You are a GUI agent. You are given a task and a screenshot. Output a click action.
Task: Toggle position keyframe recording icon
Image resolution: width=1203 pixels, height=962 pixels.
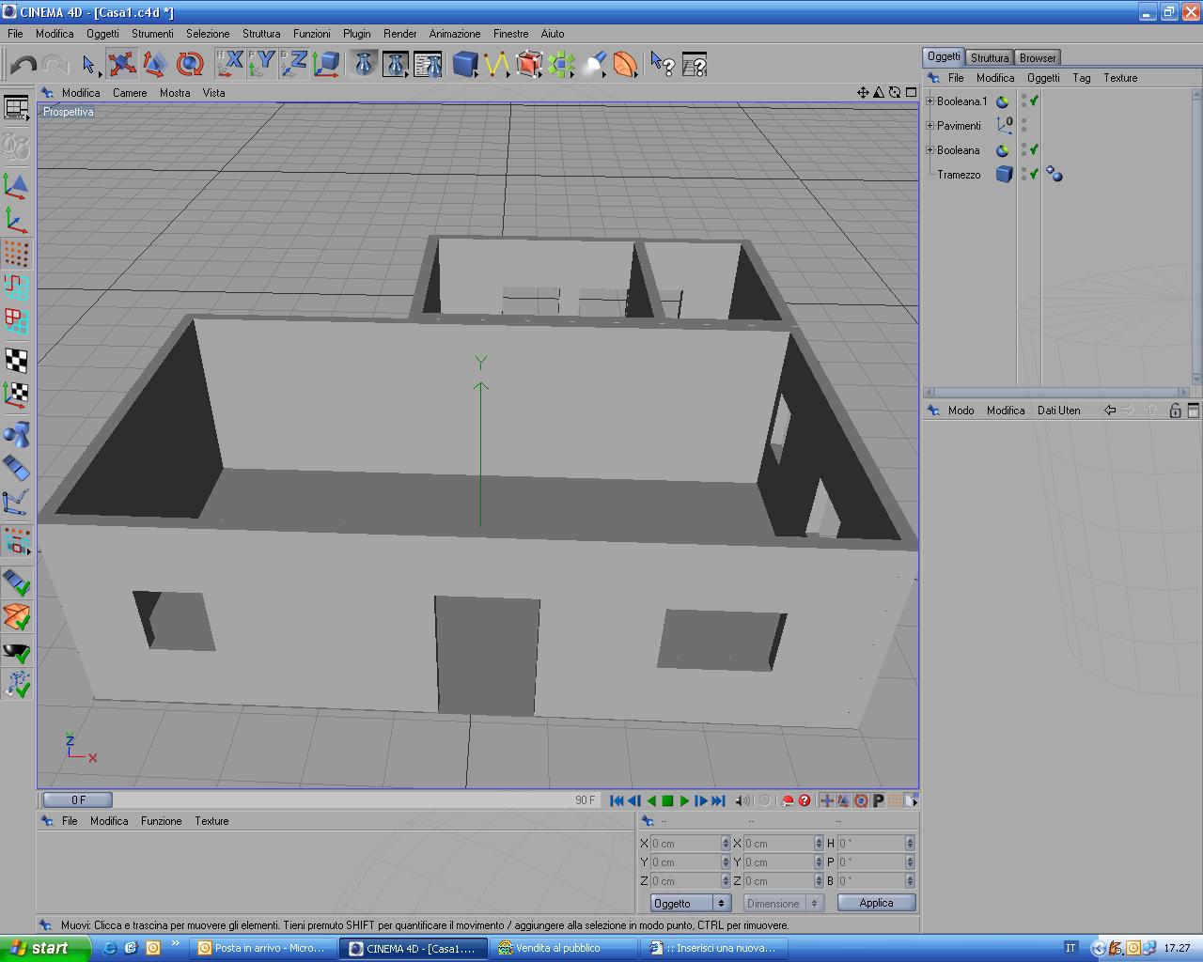coord(827,800)
